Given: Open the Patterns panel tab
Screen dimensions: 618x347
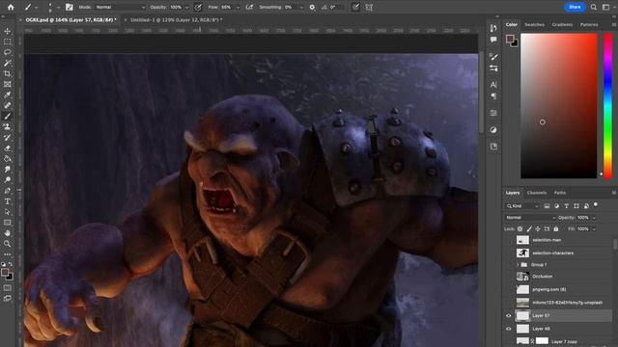Looking at the screenshot, I should [589, 25].
